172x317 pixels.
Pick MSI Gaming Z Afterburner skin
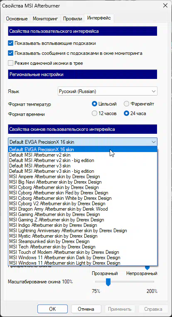point(83,220)
